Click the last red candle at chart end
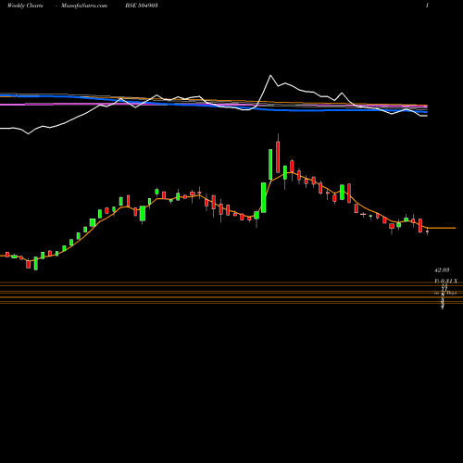This screenshot has height=463, width=463. (428, 231)
